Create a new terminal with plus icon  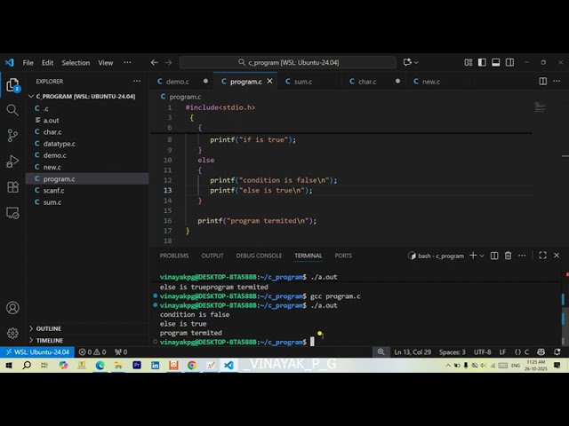(473, 256)
